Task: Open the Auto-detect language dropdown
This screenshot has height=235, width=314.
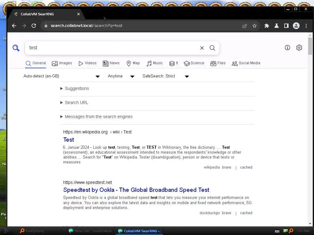Action: [x=61, y=76]
